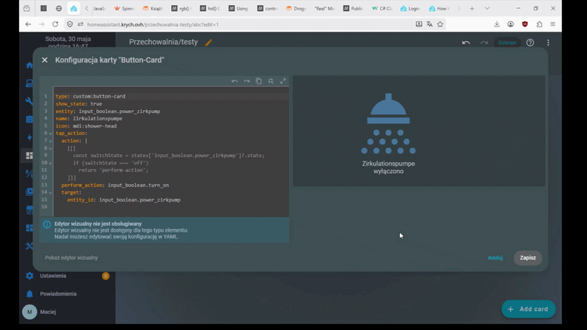Collapse the action block on line 7
The height and width of the screenshot is (330, 587).
(x=51, y=141)
